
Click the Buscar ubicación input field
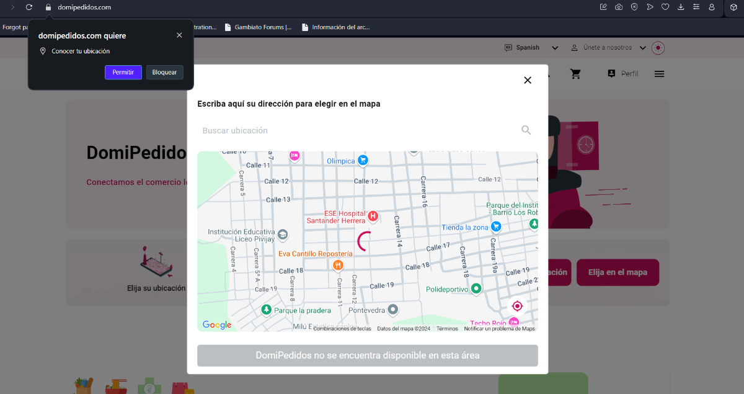[356, 130]
